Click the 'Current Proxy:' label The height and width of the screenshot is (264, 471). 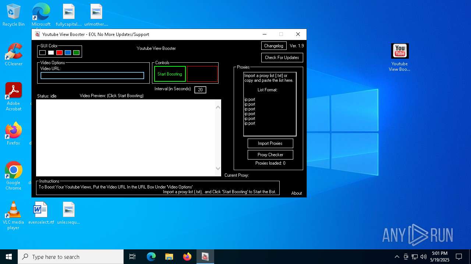(x=237, y=175)
